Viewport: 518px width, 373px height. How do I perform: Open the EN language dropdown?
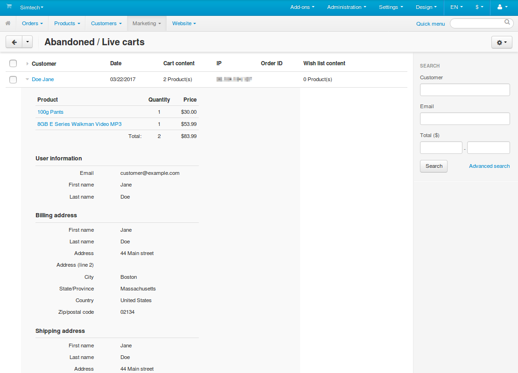(x=456, y=7)
